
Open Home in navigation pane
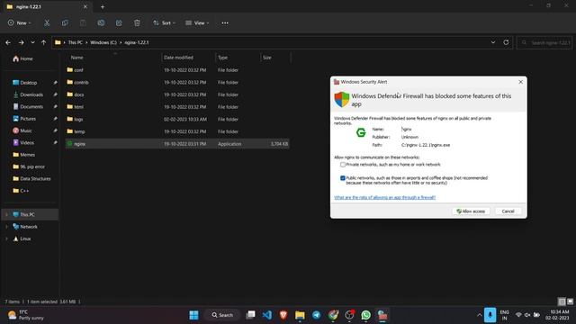22,58
